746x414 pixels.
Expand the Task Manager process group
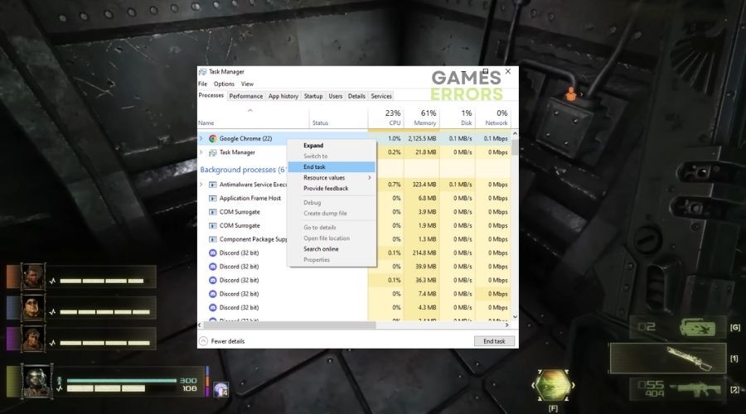201,152
